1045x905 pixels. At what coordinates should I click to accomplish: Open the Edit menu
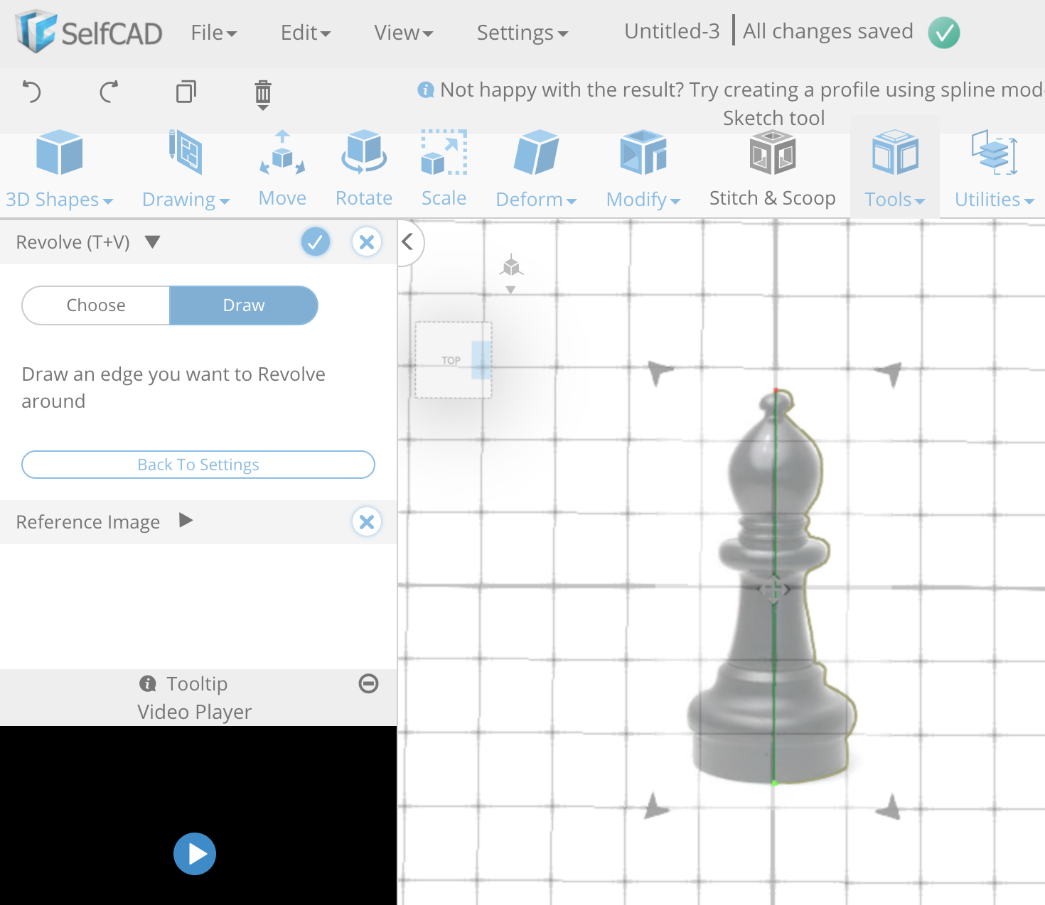pyautogui.click(x=306, y=33)
